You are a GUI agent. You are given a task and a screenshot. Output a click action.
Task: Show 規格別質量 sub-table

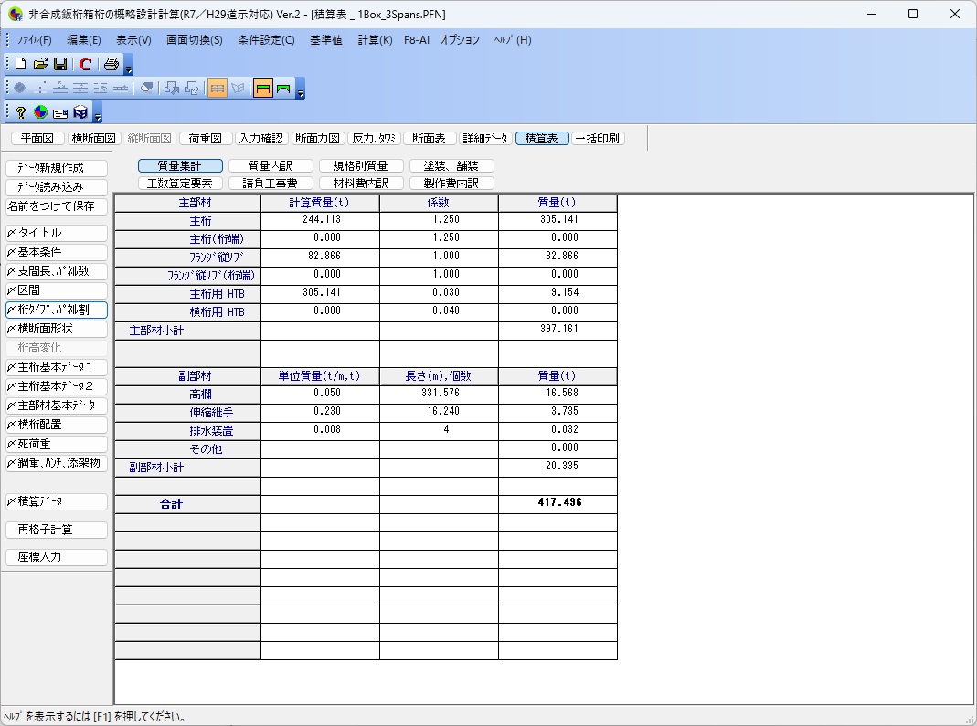pos(361,165)
